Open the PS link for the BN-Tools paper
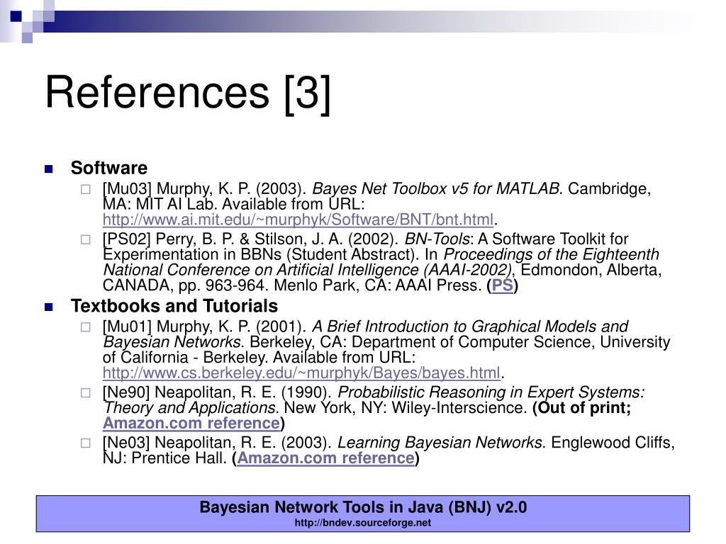 [x=503, y=285]
